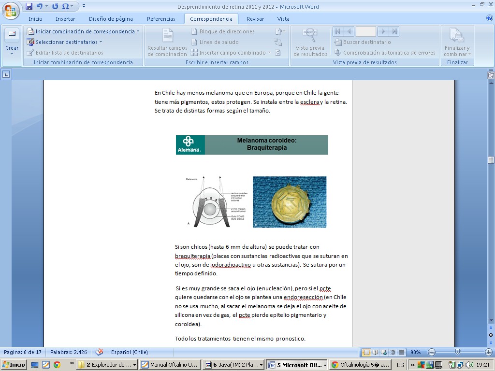Click the zoom slider handle
The height and width of the screenshot is (371, 495).
click(x=457, y=352)
